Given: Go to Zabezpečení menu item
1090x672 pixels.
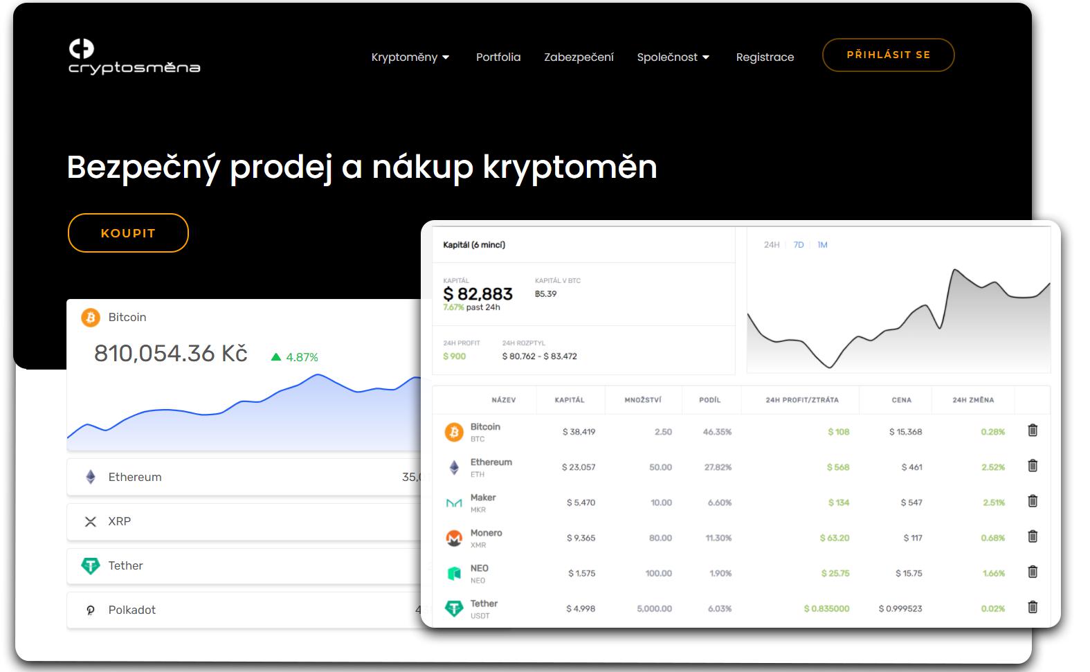Looking at the screenshot, I should tap(579, 57).
